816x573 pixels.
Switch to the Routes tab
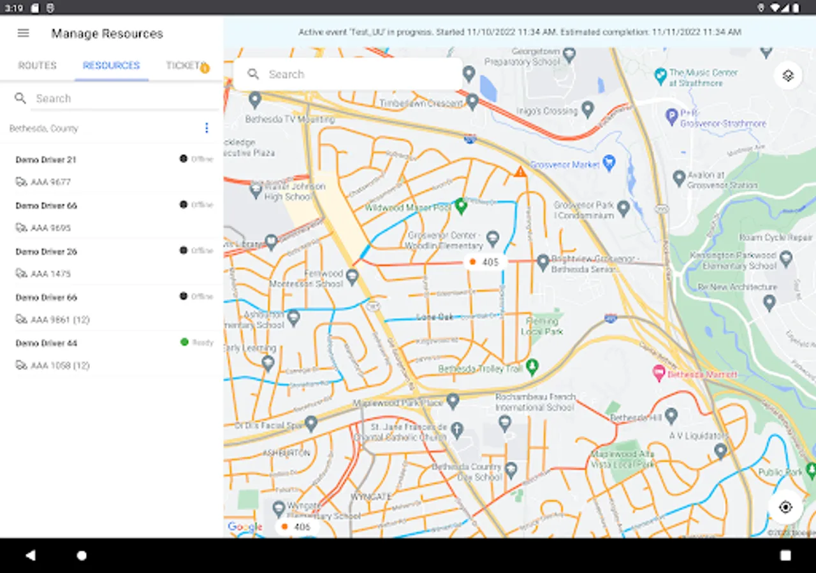[x=38, y=66]
